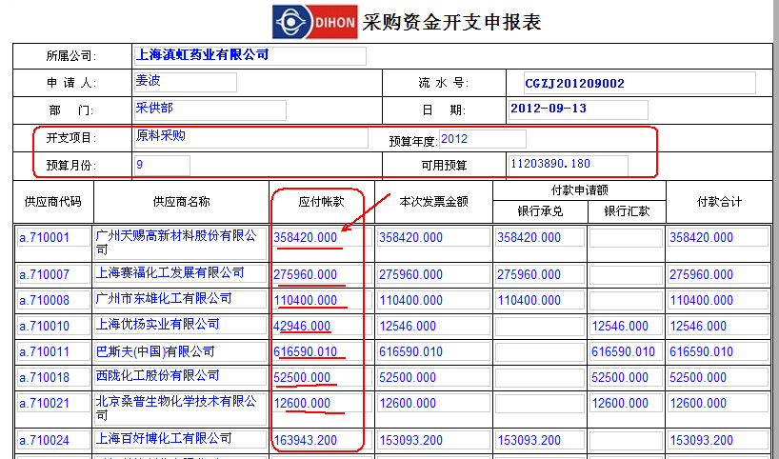Click 银行汇款 field for a.710018
Image resolution: width=779 pixels, height=459 pixels.
[626, 377]
